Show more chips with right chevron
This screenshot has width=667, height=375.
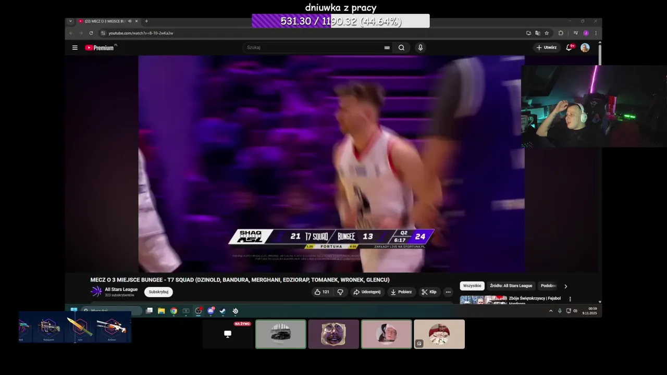pyautogui.click(x=566, y=286)
